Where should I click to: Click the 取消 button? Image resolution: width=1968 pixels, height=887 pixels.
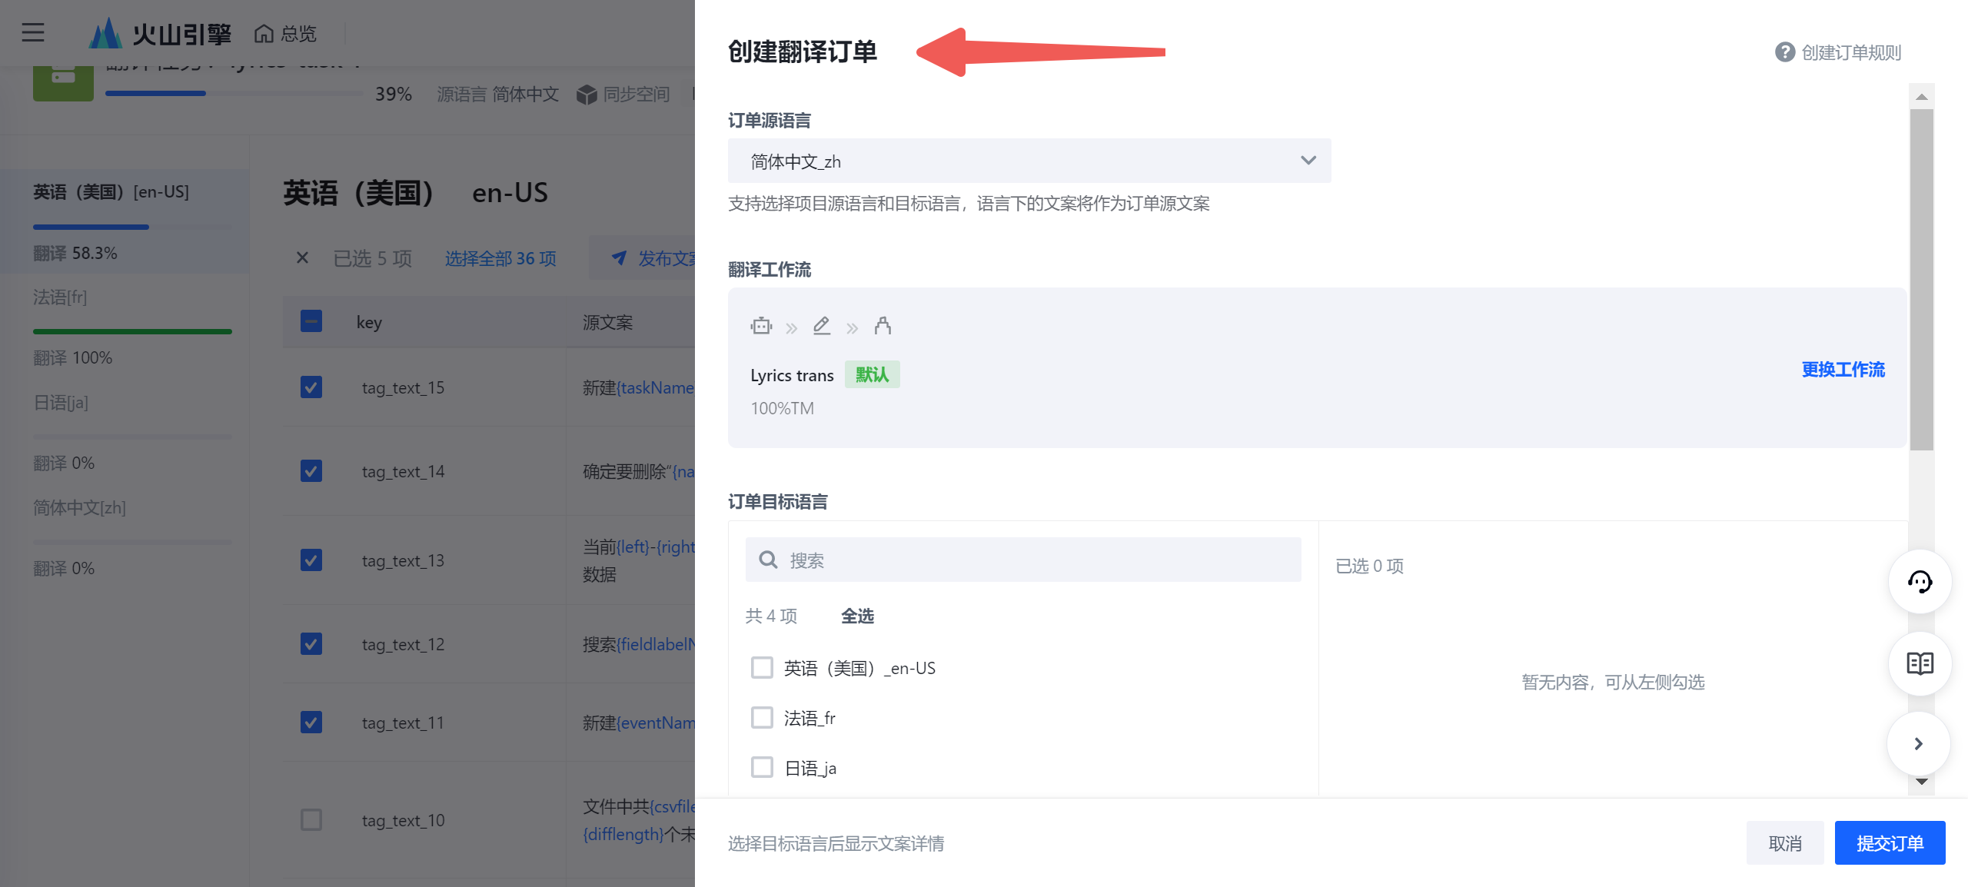click(x=1784, y=843)
